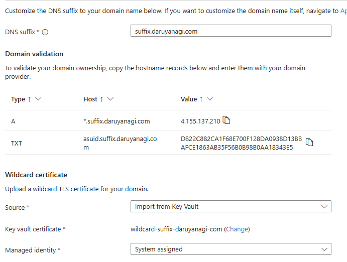Open the Type column filter chevron
Image resolution: width=347 pixels, height=262 pixels.
[x=38, y=99]
